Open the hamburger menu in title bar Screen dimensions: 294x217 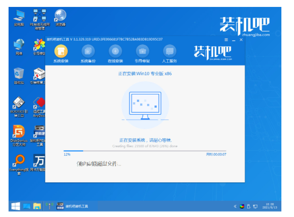click(x=226, y=40)
